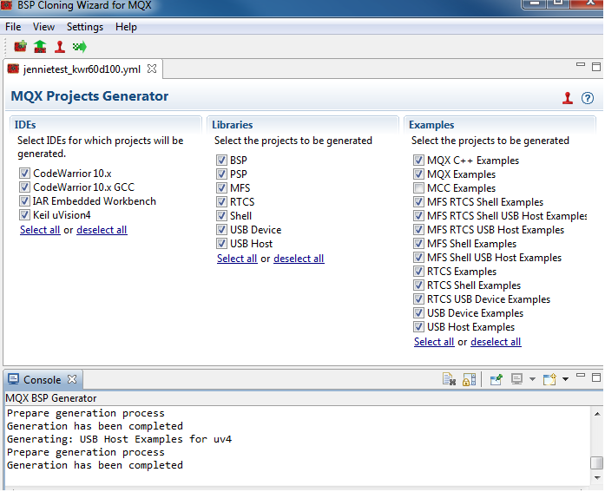The image size is (605, 492).
Task: Click the console vertical scrollbar thumb
Action: [597, 462]
